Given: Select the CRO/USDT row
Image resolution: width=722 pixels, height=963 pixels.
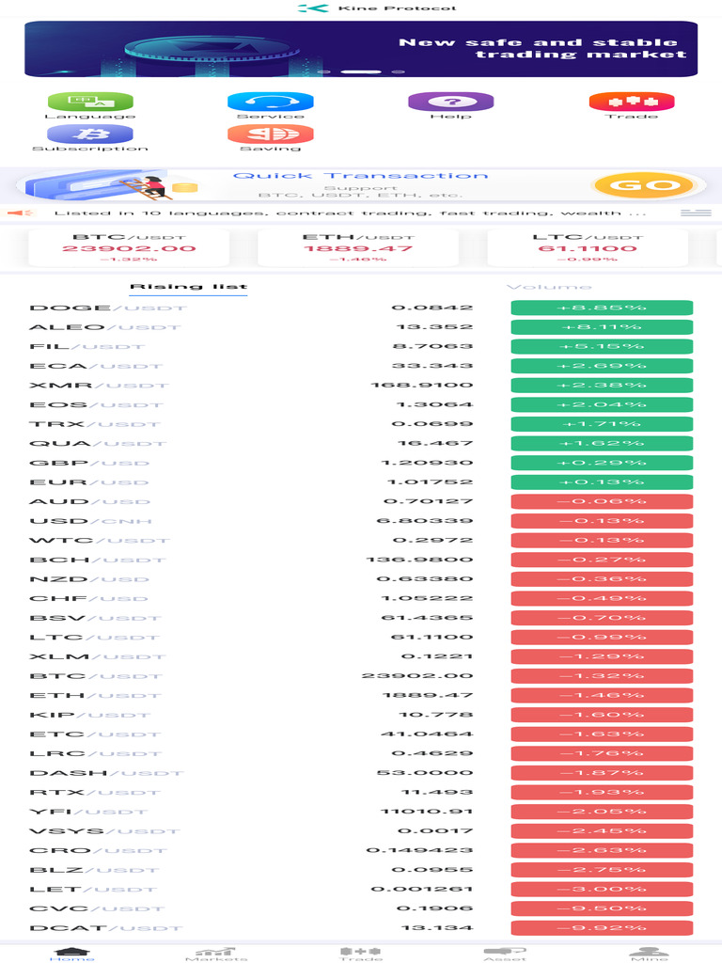Looking at the screenshot, I should click(x=361, y=850).
